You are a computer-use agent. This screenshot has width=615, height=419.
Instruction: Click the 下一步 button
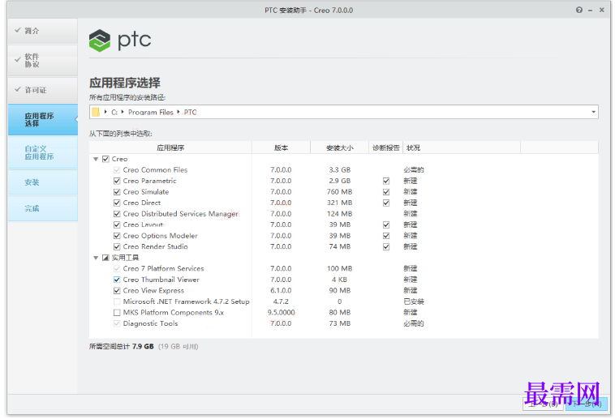[x=587, y=404]
